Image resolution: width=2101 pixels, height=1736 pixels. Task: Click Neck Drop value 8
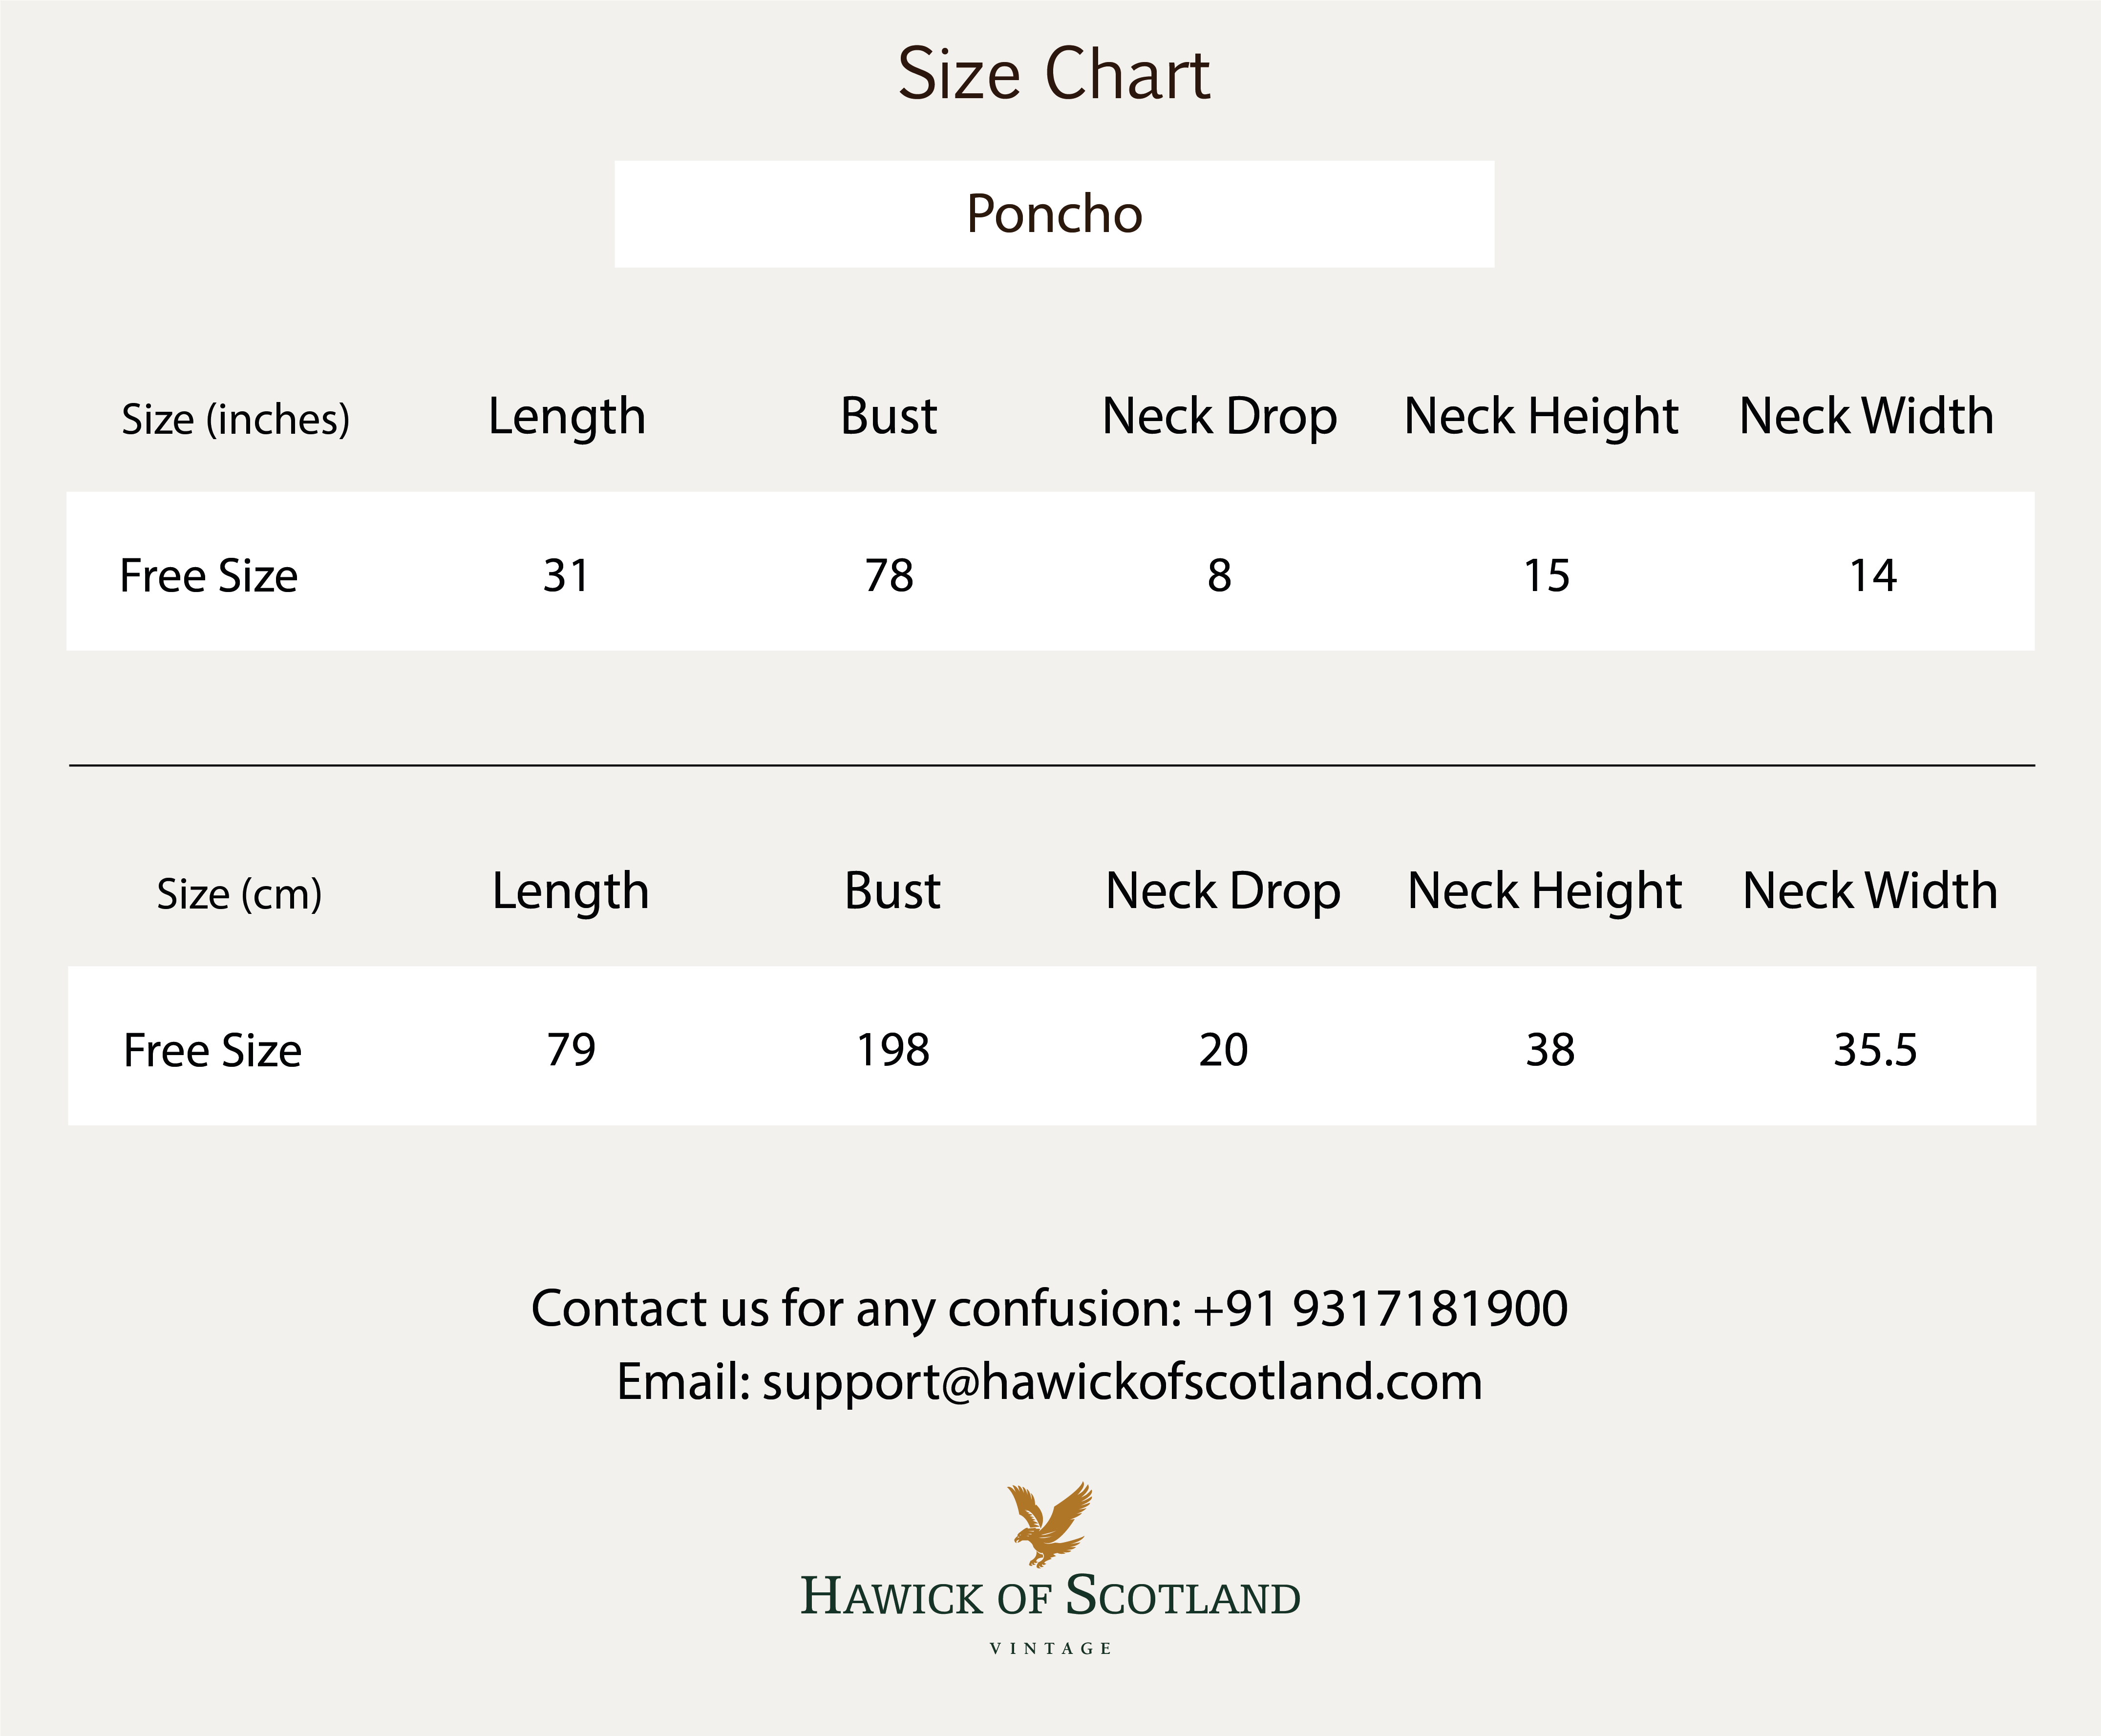pos(1219,575)
